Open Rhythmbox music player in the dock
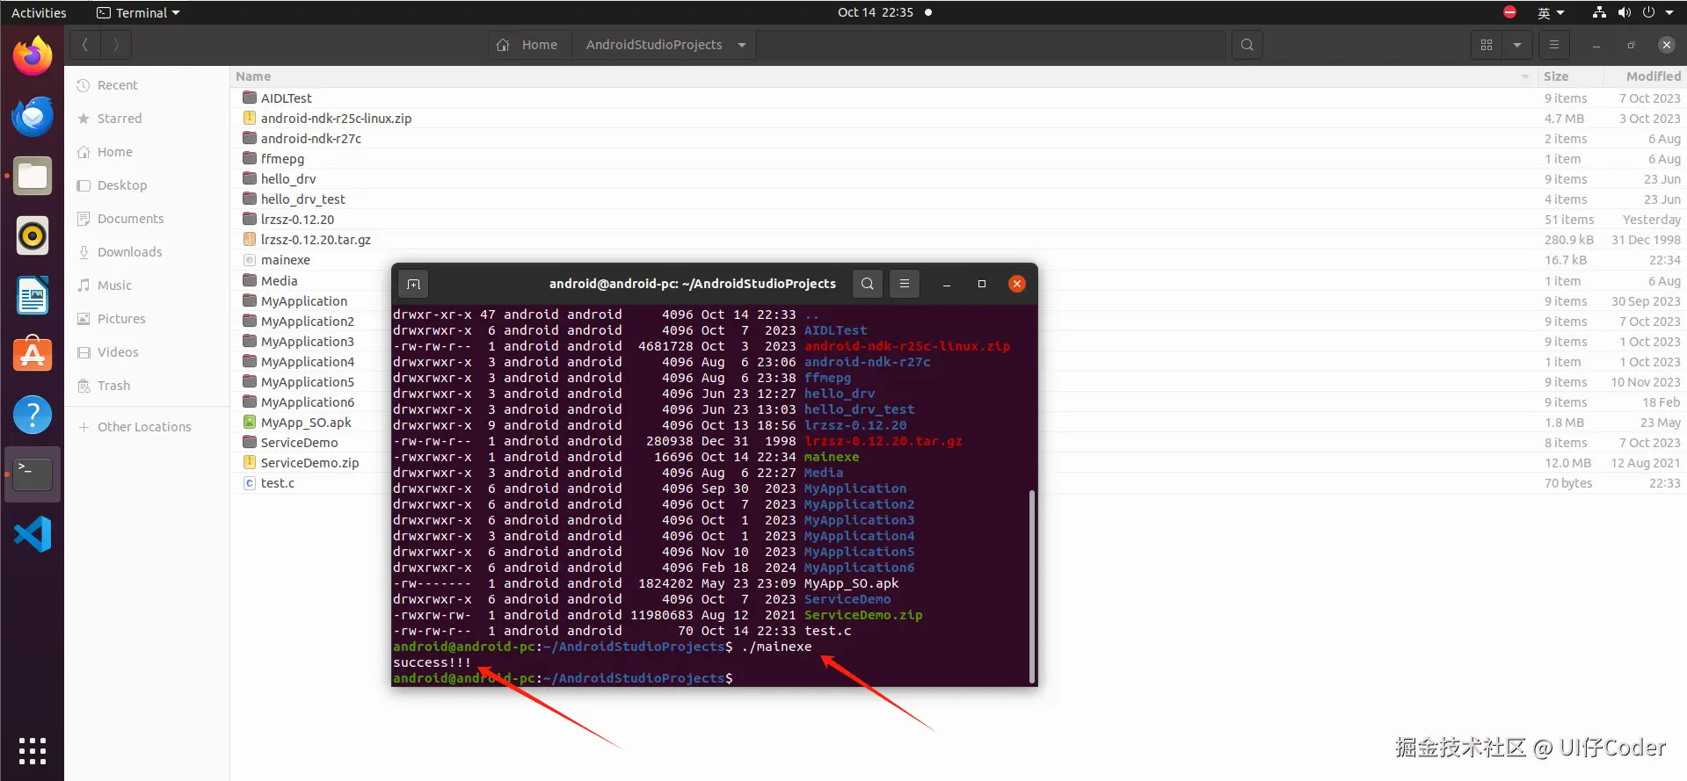Viewport: 1687px width, 781px height. [x=33, y=235]
